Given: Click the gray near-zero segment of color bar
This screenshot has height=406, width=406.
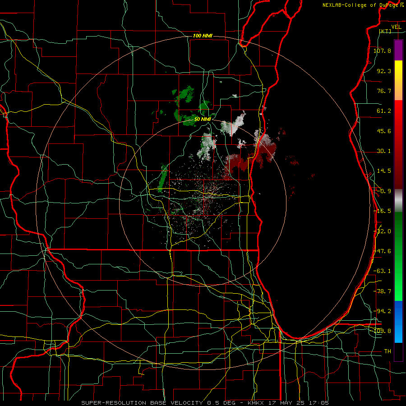Looking at the screenshot, I should coord(398,201).
